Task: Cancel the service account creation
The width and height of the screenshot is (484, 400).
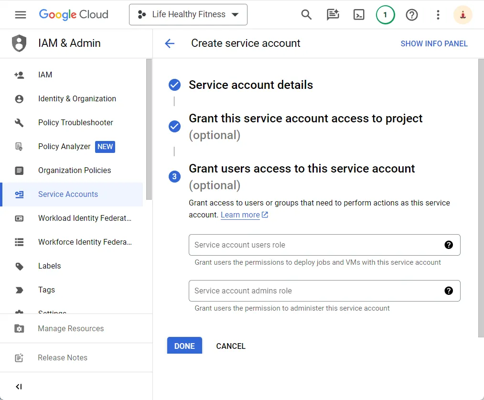Action: [x=231, y=346]
